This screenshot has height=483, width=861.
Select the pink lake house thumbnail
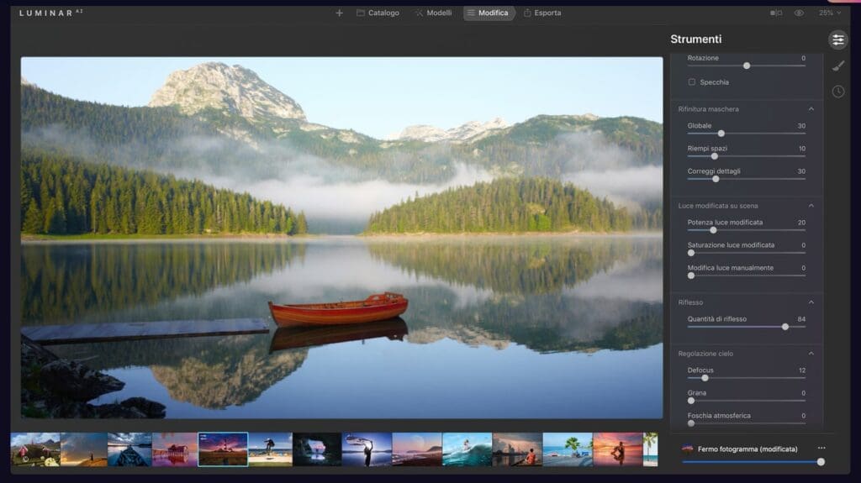coord(175,449)
